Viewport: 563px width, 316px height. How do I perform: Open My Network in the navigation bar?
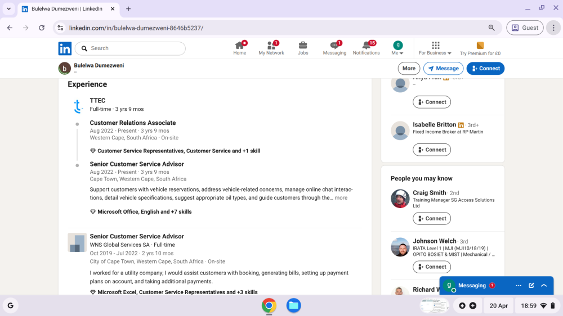tap(271, 48)
